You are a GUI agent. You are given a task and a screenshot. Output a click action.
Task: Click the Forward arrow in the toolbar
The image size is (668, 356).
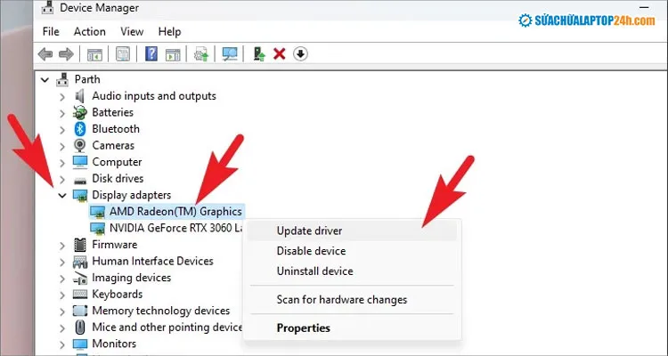66,54
